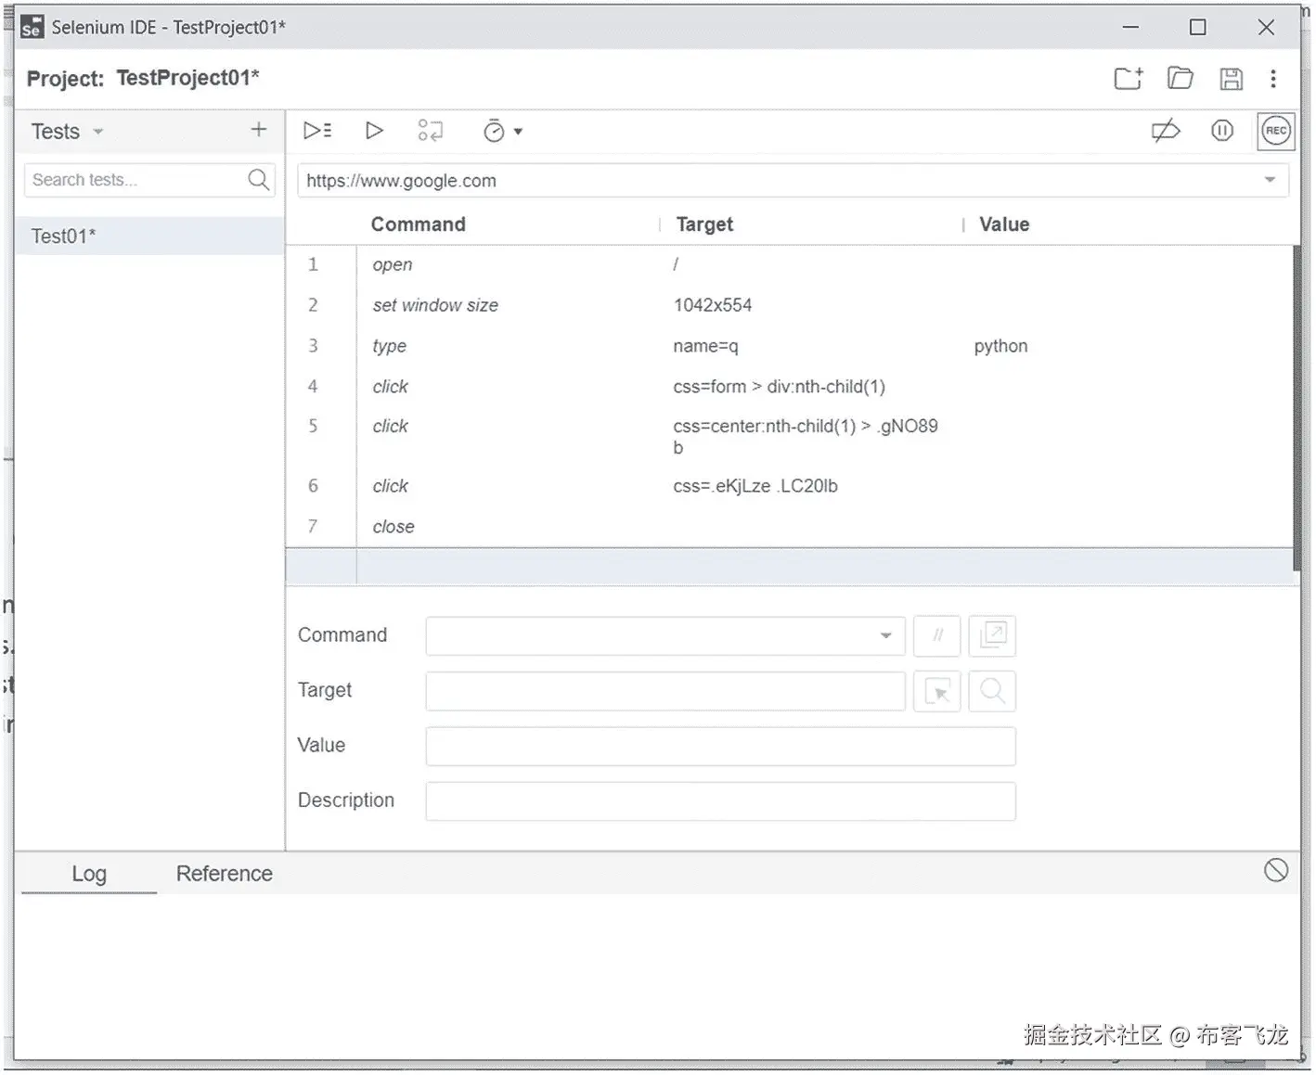Close the Selenium IDE window
The height and width of the screenshot is (1075, 1316).
(1266, 28)
